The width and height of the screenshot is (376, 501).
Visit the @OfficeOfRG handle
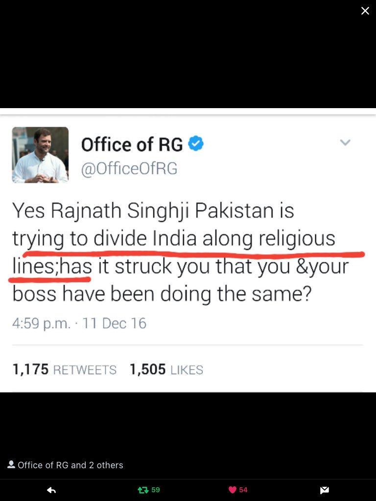pos(129,168)
